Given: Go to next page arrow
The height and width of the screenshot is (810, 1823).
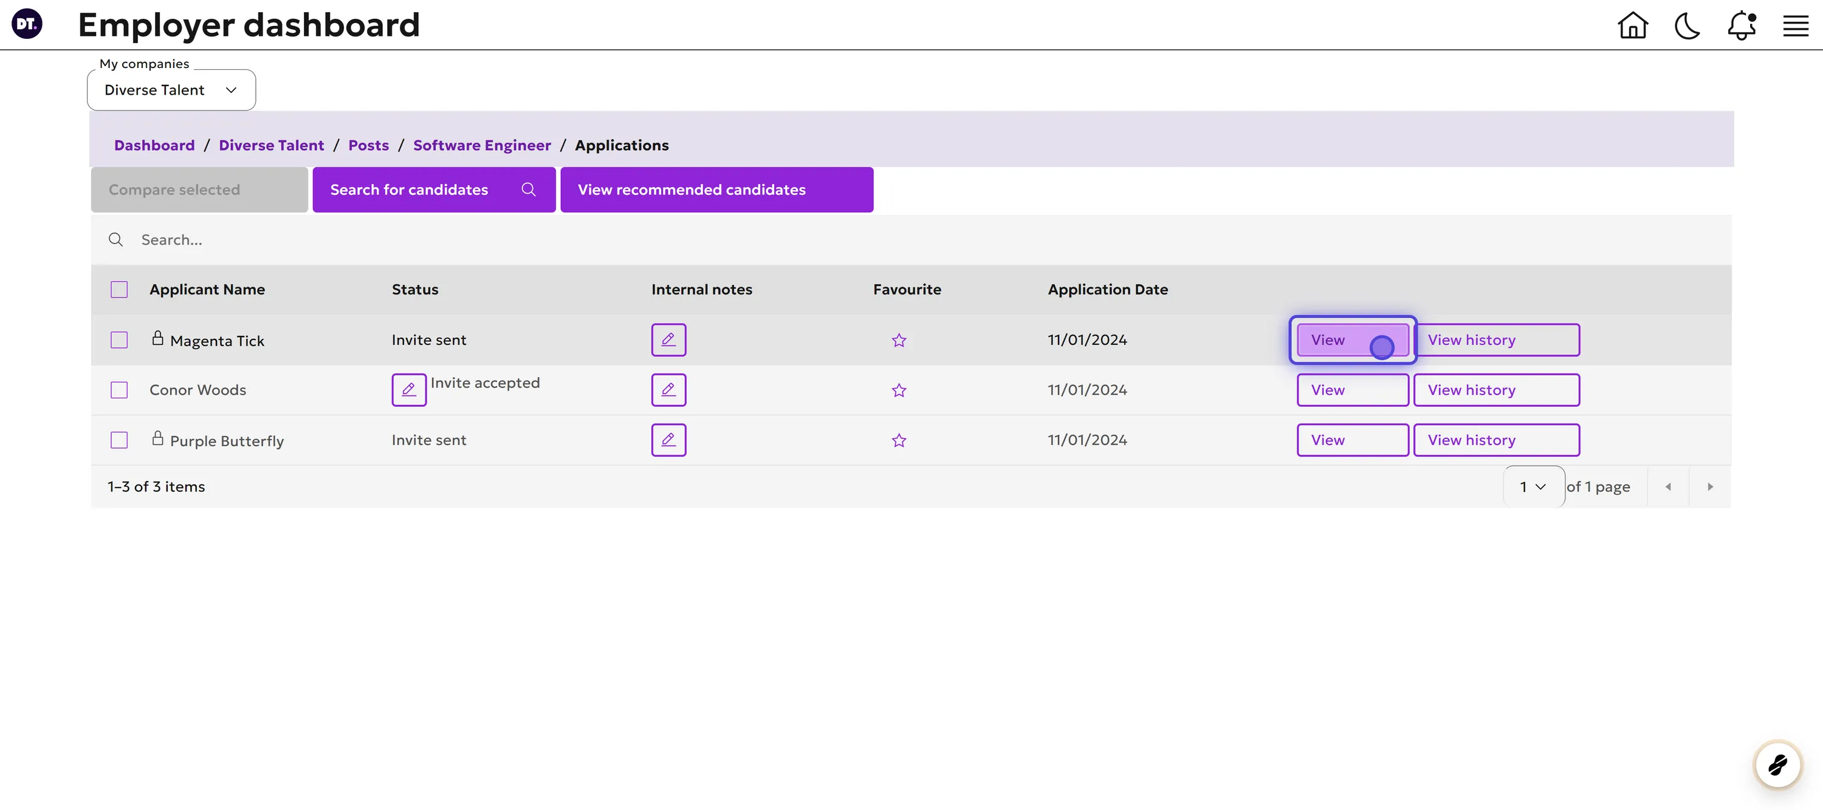Looking at the screenshot, I should 1710,487.
